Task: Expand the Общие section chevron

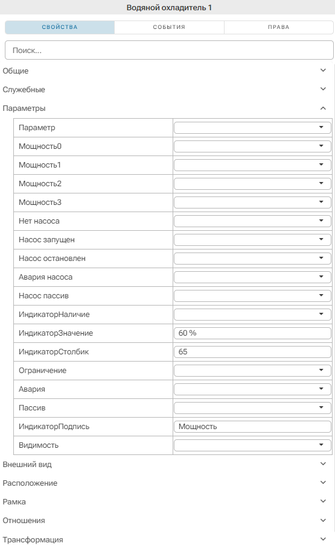Action: [323, 71]
